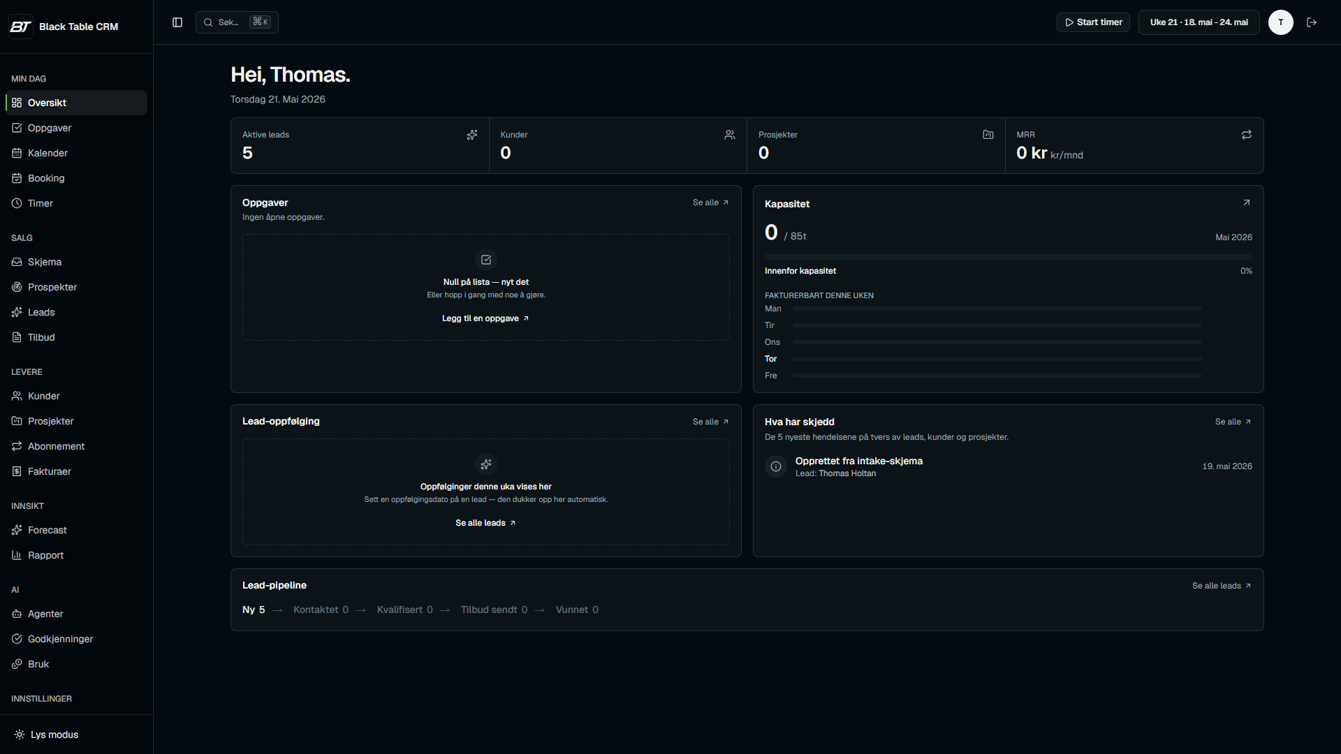
Task: Click the Tor billable hours bar
Action: click(x=997, y=359)
